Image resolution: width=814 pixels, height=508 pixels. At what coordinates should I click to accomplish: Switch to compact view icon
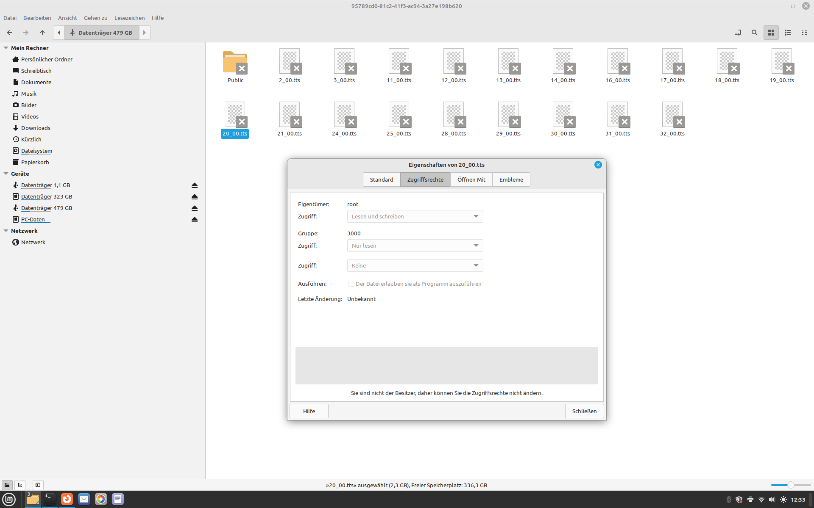[x=804, y=33]
